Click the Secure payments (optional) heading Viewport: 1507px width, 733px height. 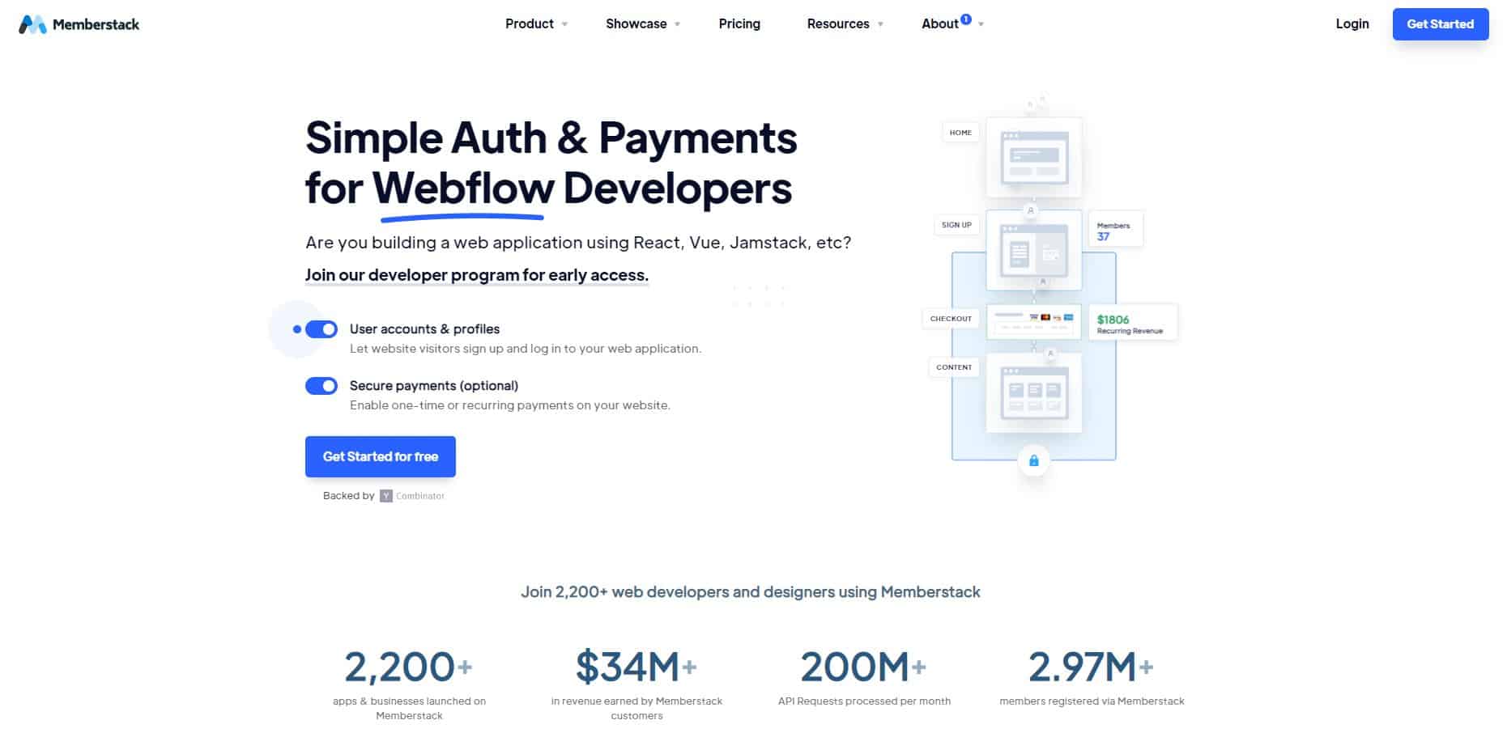tap(434, 386)
